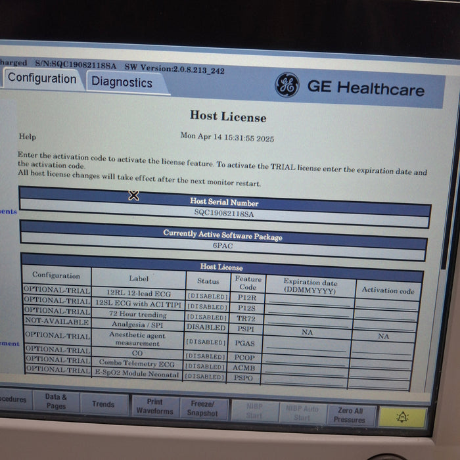This screenshot has height=460, width=460.
Task: Click the NA expiration date for PSPI
Action: 307,333
